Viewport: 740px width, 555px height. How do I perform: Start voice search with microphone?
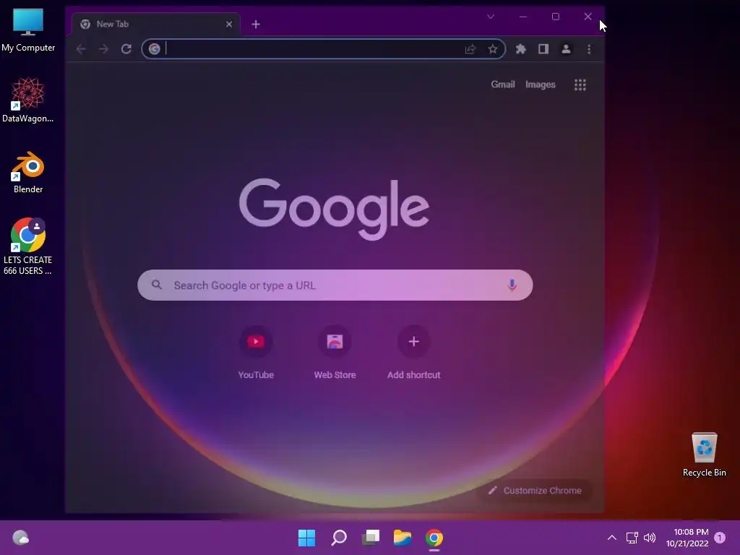[512, 285]
